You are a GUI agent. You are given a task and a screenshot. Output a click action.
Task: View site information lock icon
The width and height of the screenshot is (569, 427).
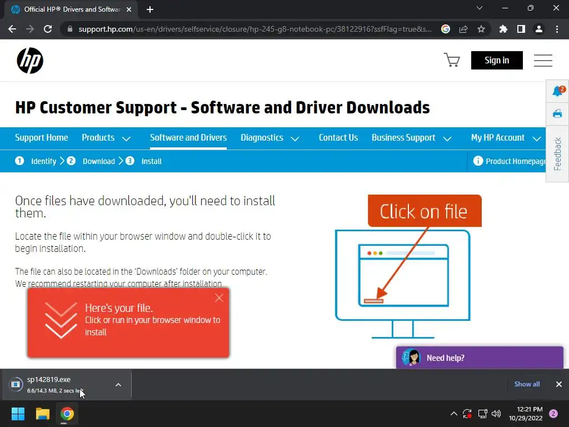(x=70, y=29)
